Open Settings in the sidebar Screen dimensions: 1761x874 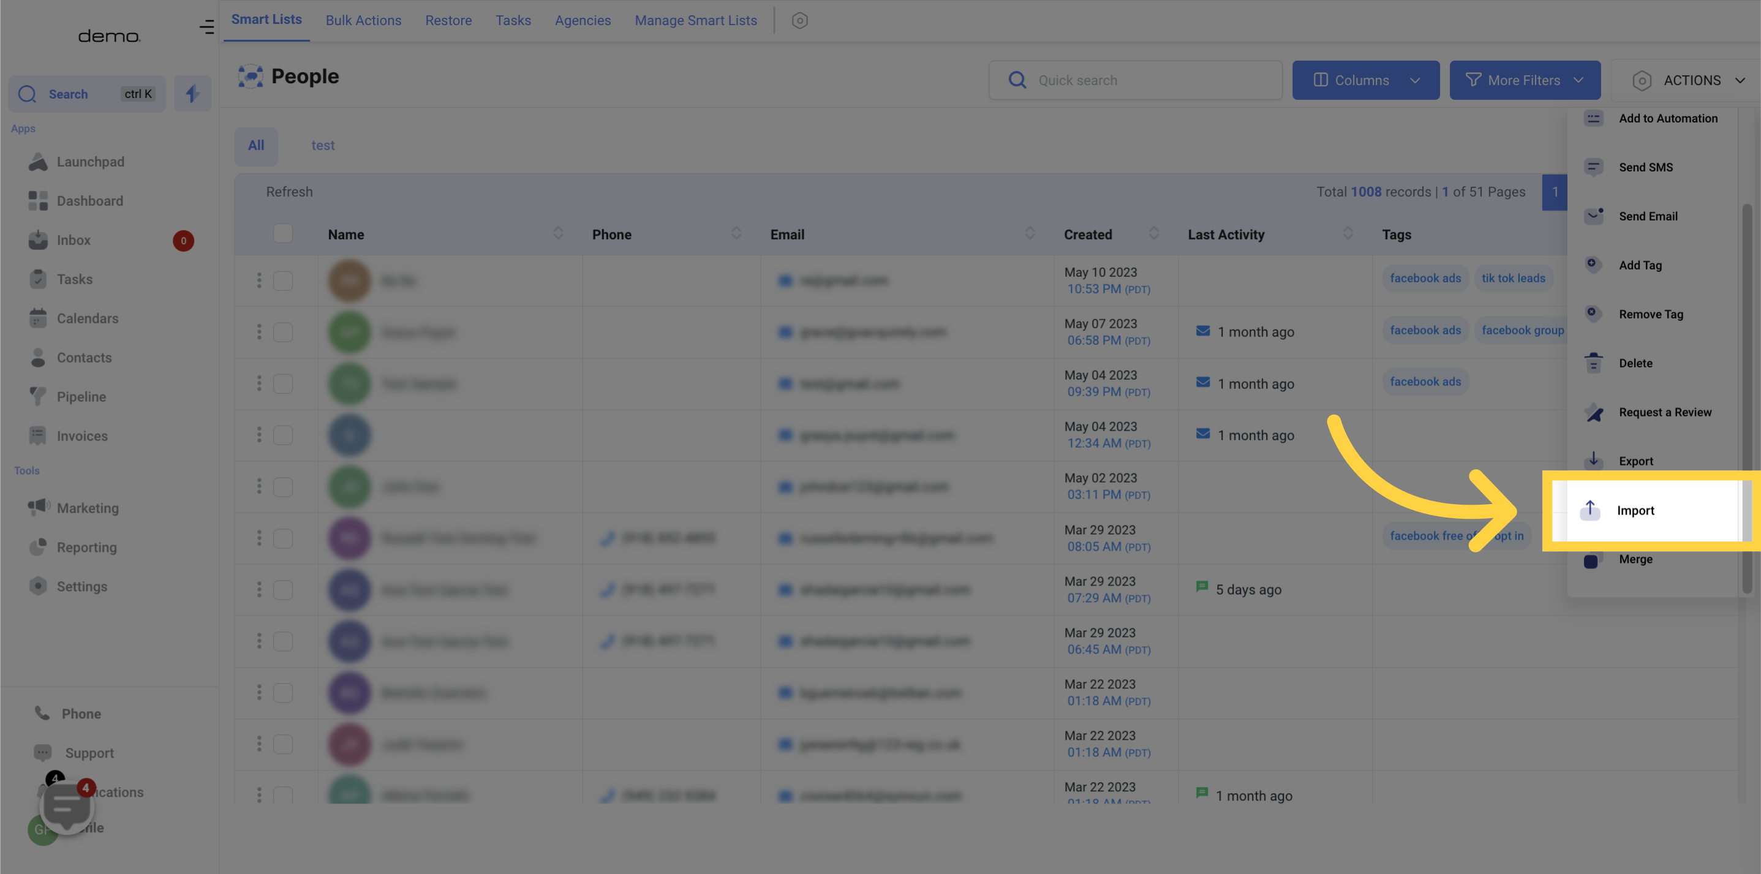pos(69,586)
